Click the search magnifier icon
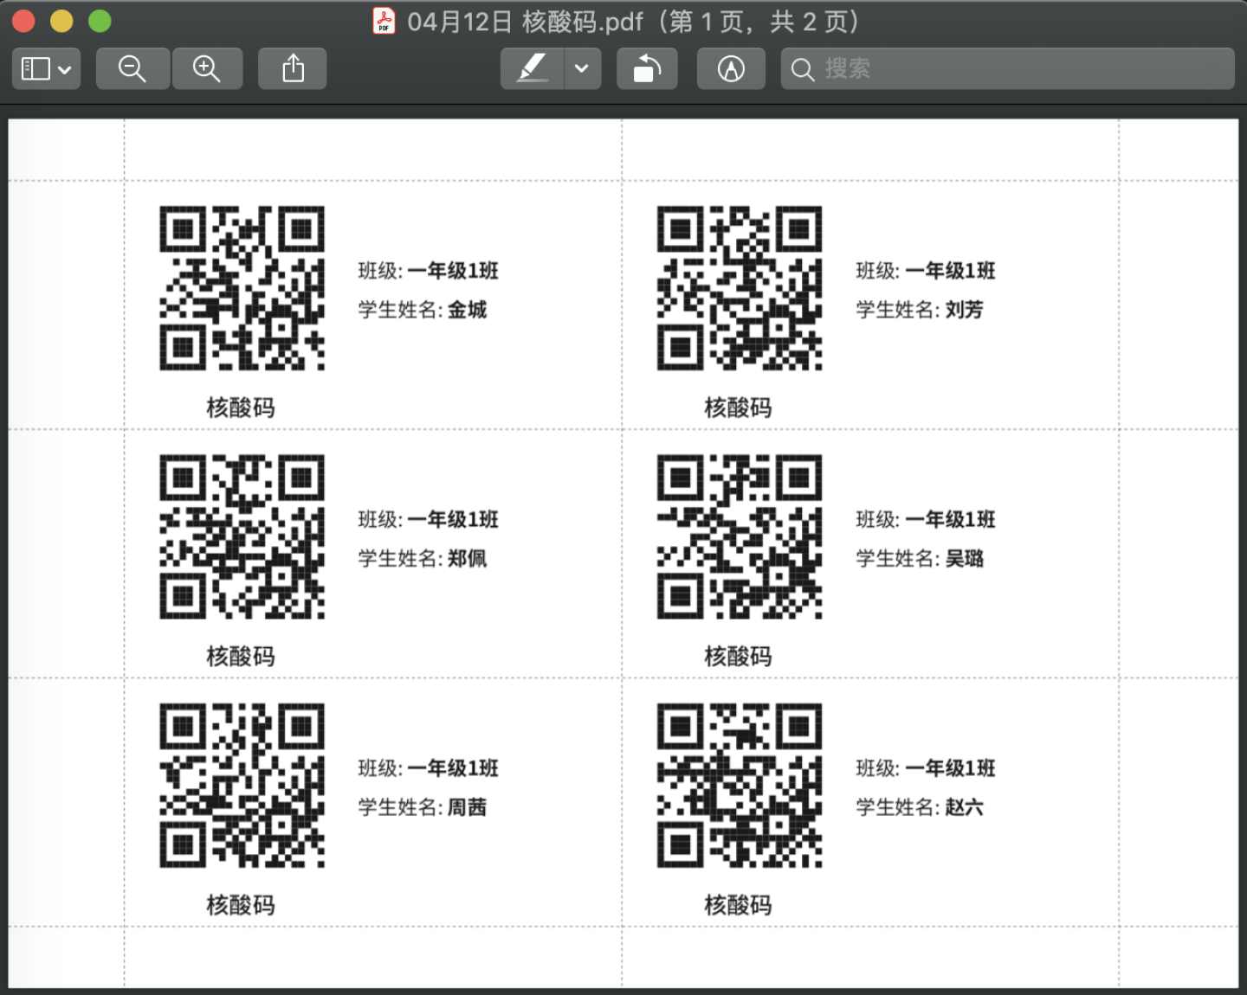This screenshot has width=1247, height=995. [803, 69]
